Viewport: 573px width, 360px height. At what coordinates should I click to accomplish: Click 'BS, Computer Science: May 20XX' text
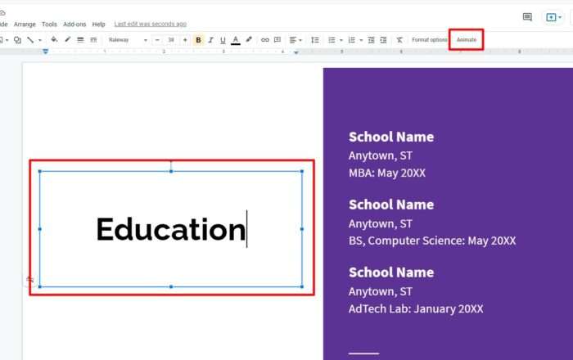pos(432,241)
